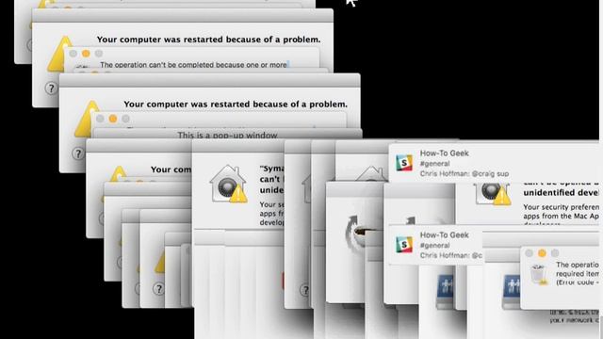Click 'The operation can't be completed because one or more' text
This screenshot has width=603, height=339.
click(x=193, y=65)
